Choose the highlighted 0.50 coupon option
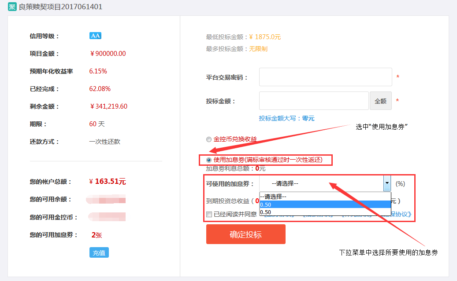Viewport: 457px width, 281px height. pyautogui.click(x=325, y=204)
